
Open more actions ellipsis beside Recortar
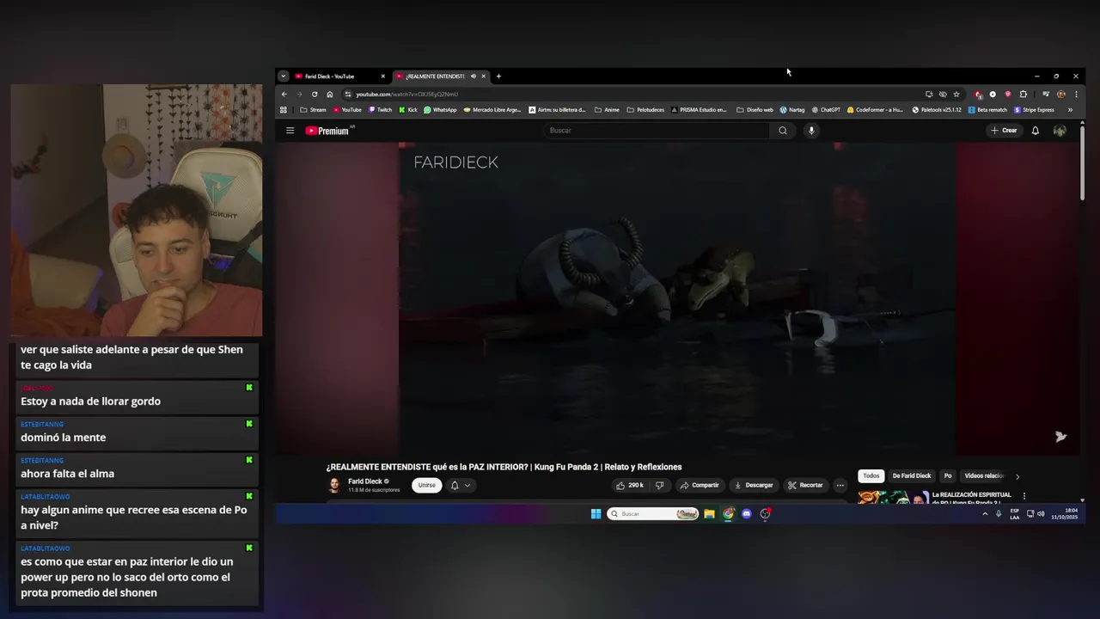(840, 485)
